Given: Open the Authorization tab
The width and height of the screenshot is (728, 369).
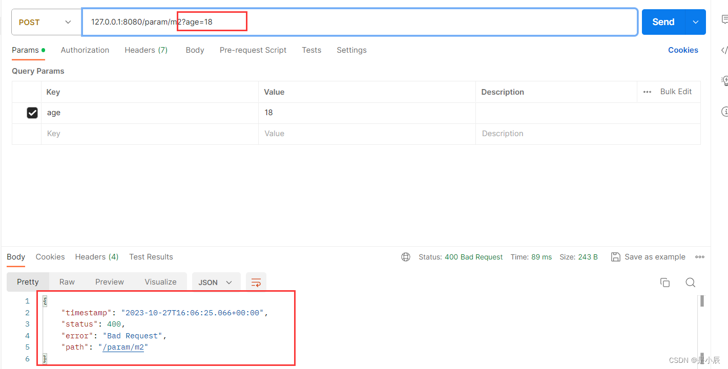Looking at the screenshot, I should (x=85, y=50).
